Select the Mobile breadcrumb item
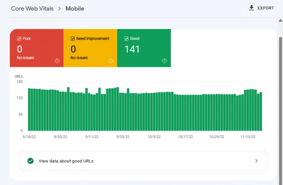 click(75, 8)
